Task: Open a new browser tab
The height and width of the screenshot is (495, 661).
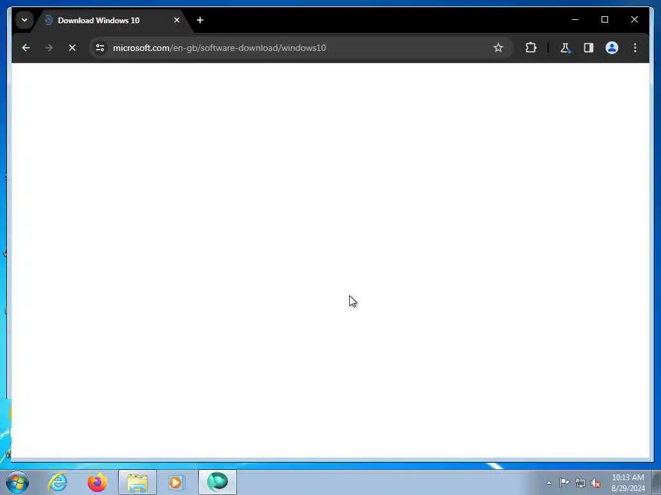Action: click(200, 20)
